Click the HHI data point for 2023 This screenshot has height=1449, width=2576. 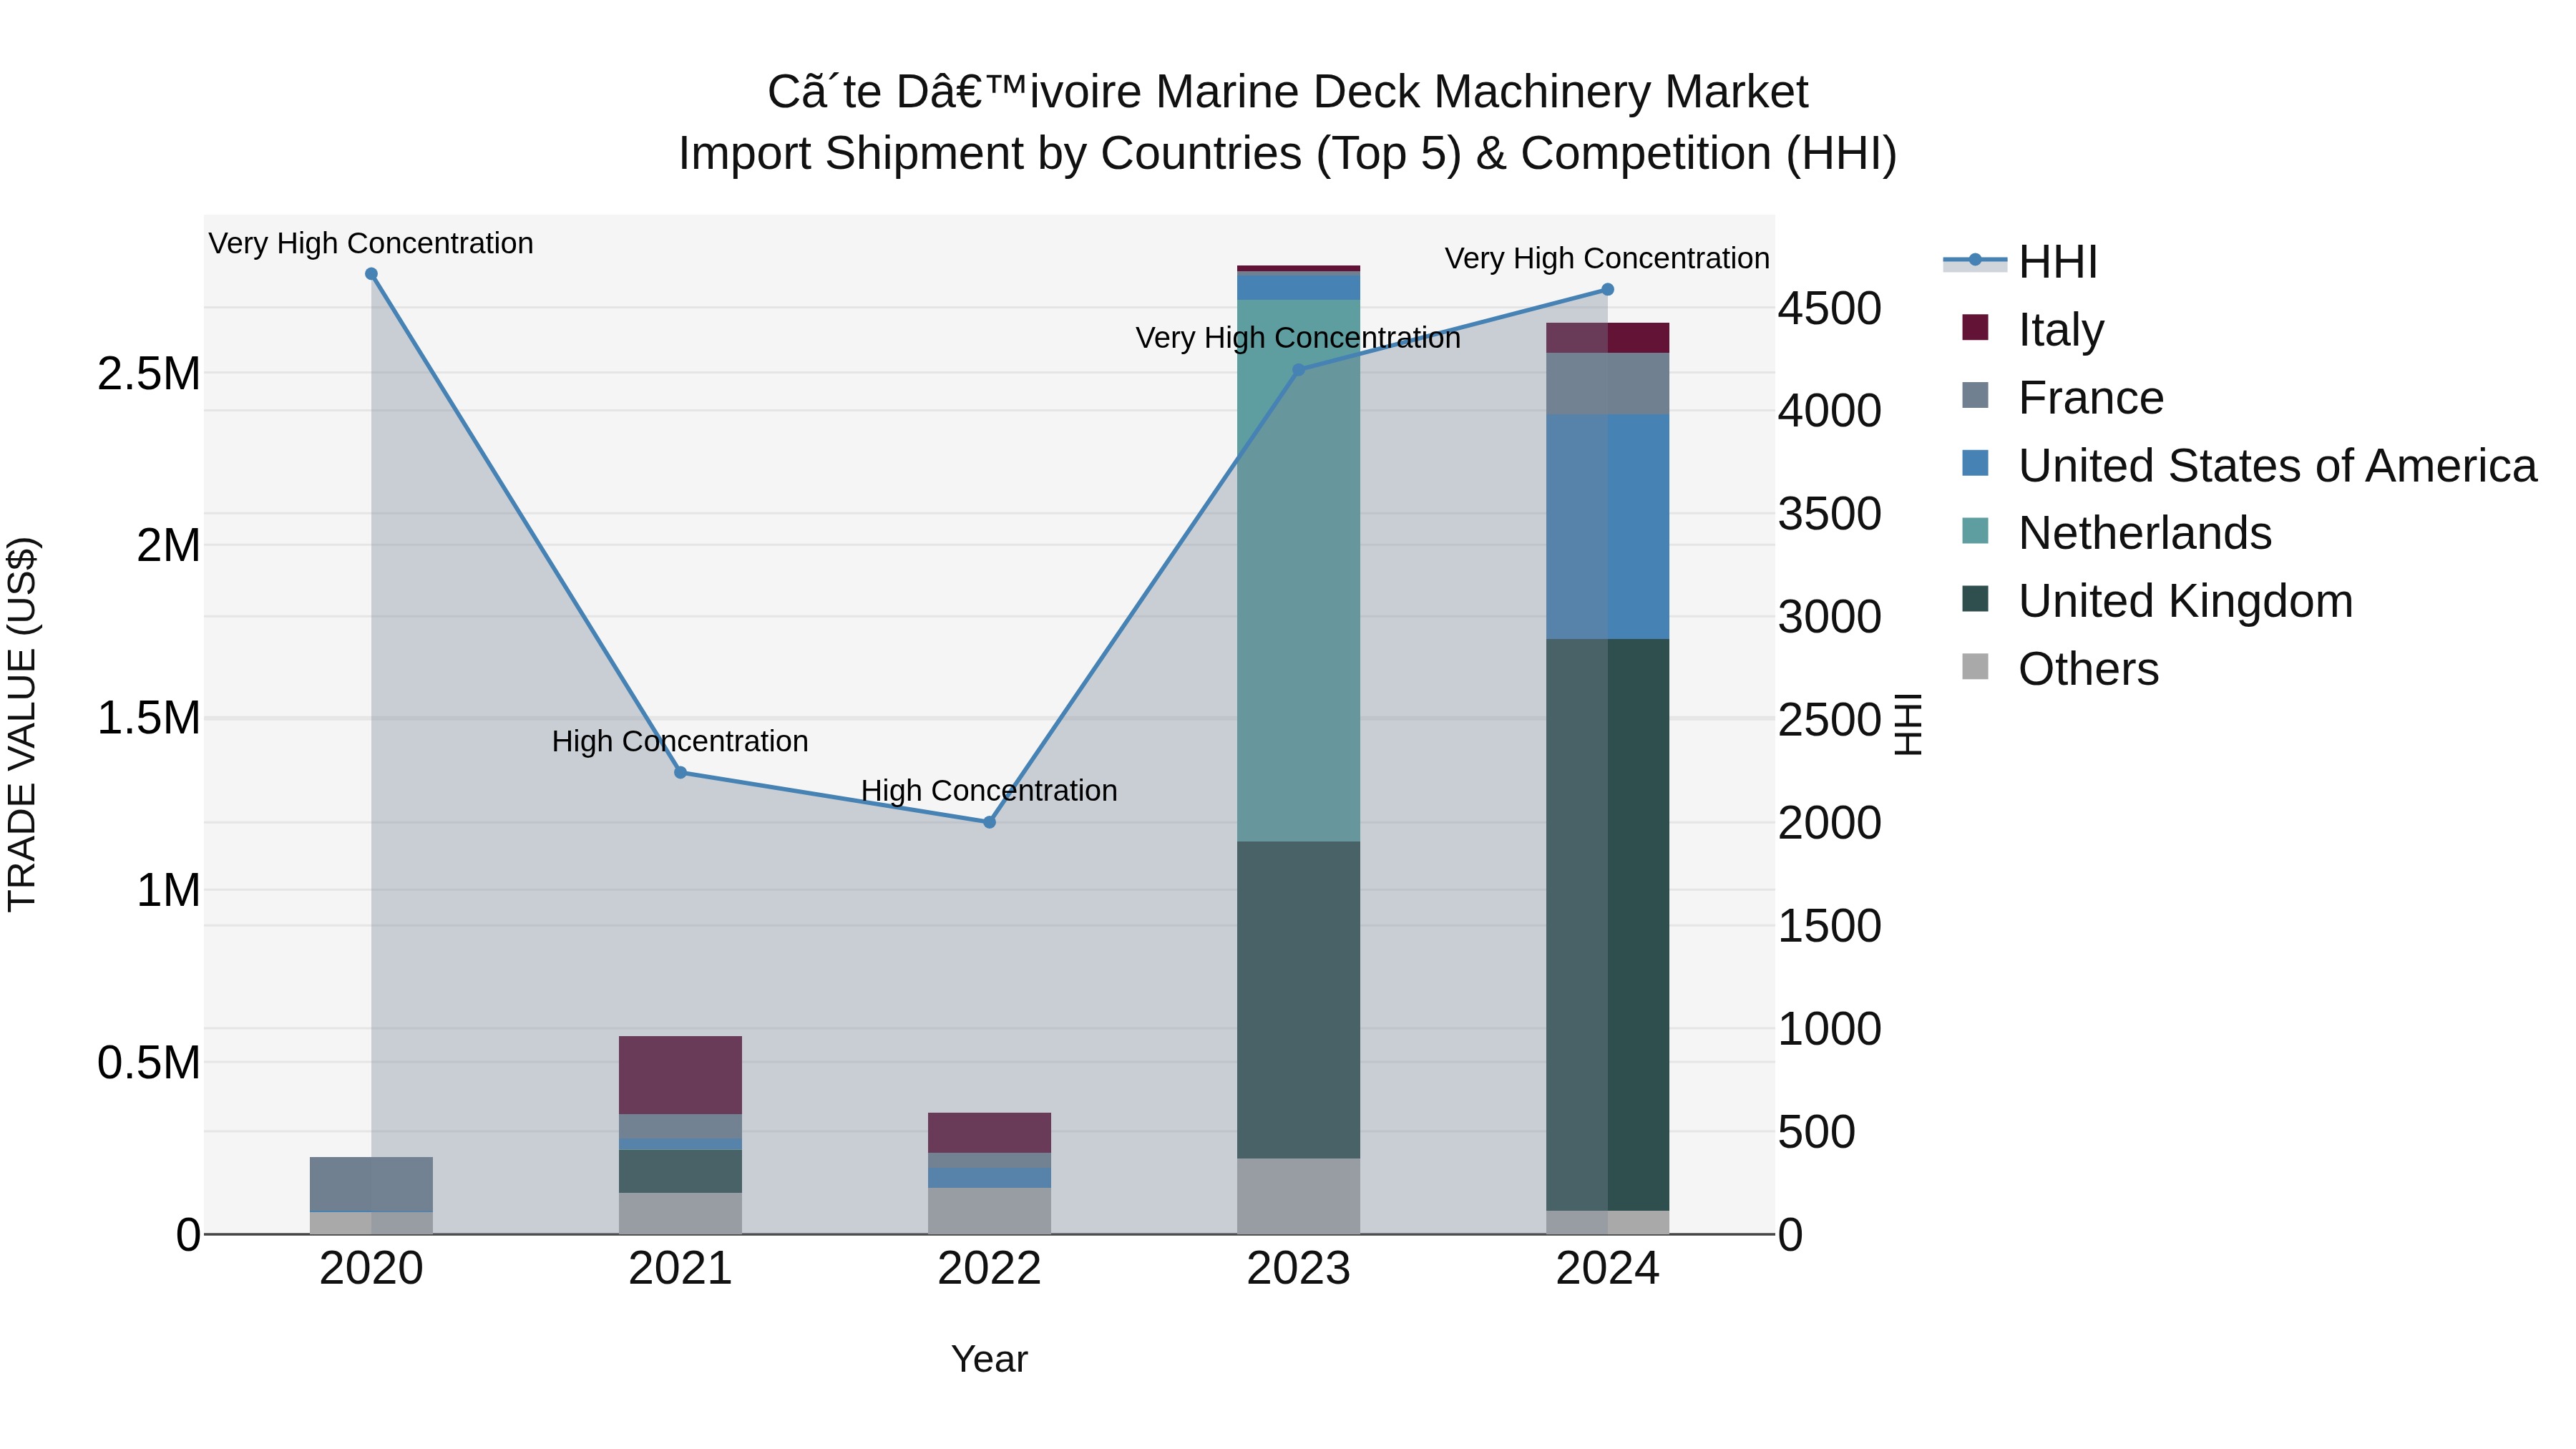[1298, 370]
